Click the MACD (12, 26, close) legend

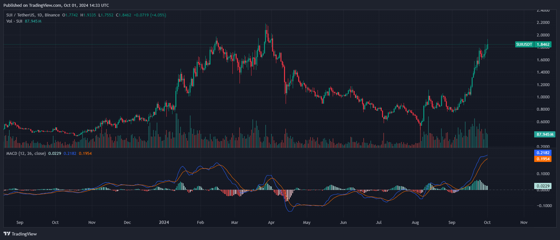(26, 154)
